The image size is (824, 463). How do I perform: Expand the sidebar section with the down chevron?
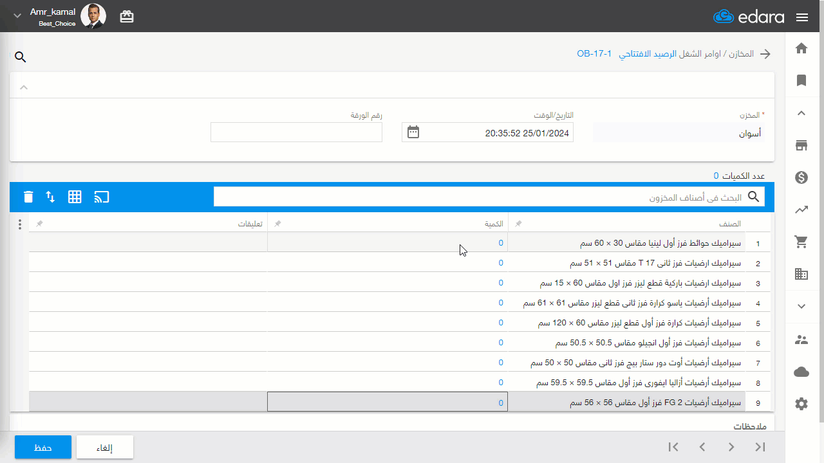[801, 307]
